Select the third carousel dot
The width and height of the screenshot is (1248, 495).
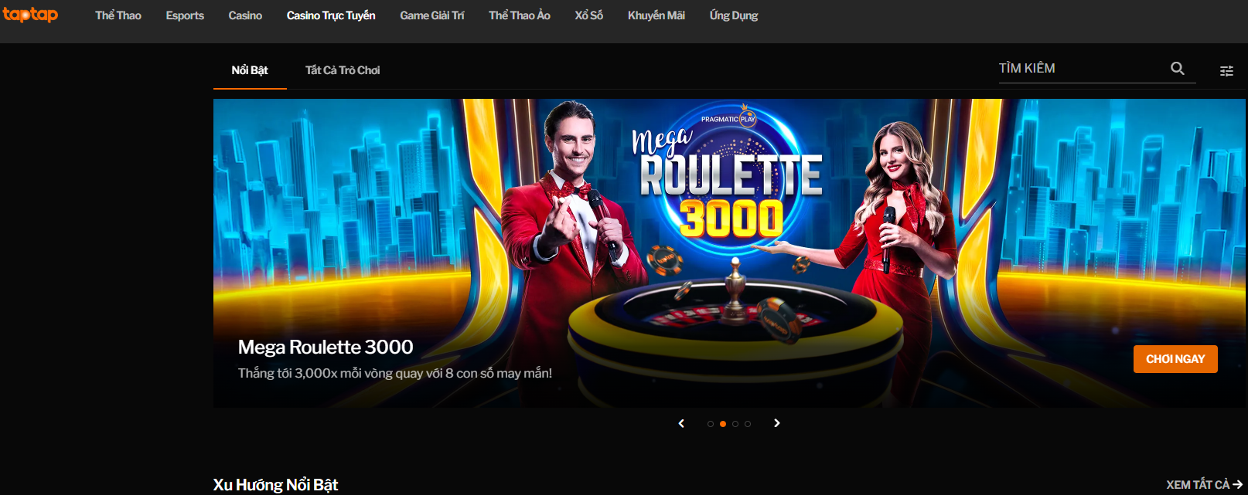(735, 424)
